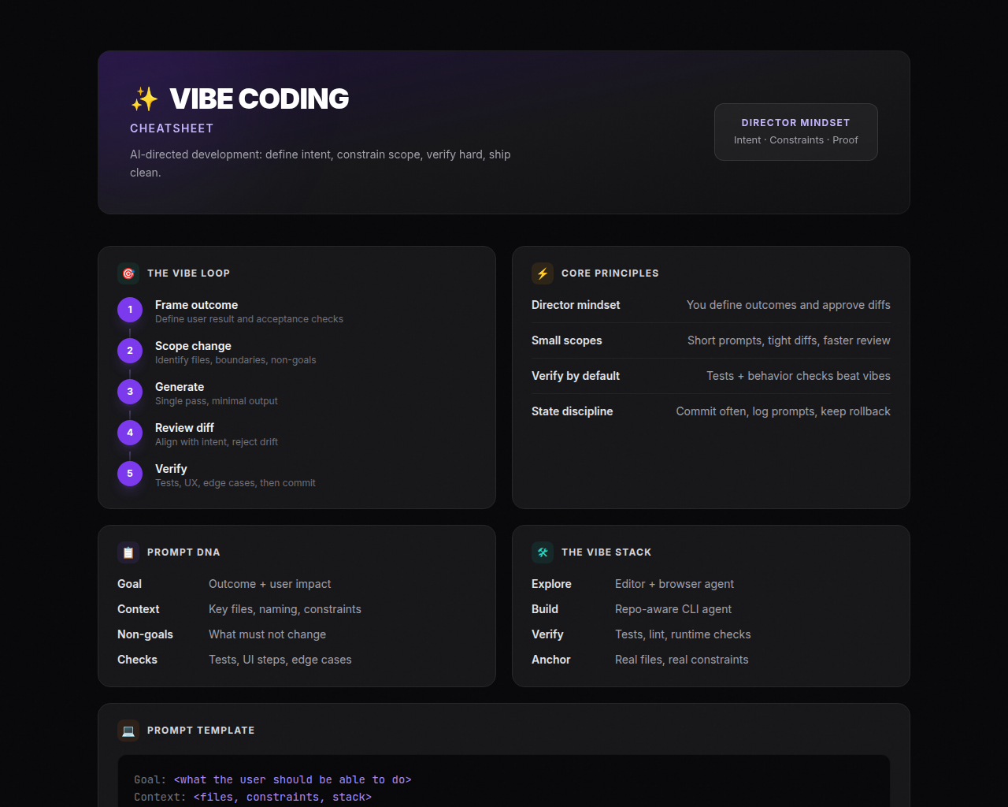This screenshot has height=807, width=1008.
Task: Select step 5 circle for Verify
Action: tap(130, 474)
